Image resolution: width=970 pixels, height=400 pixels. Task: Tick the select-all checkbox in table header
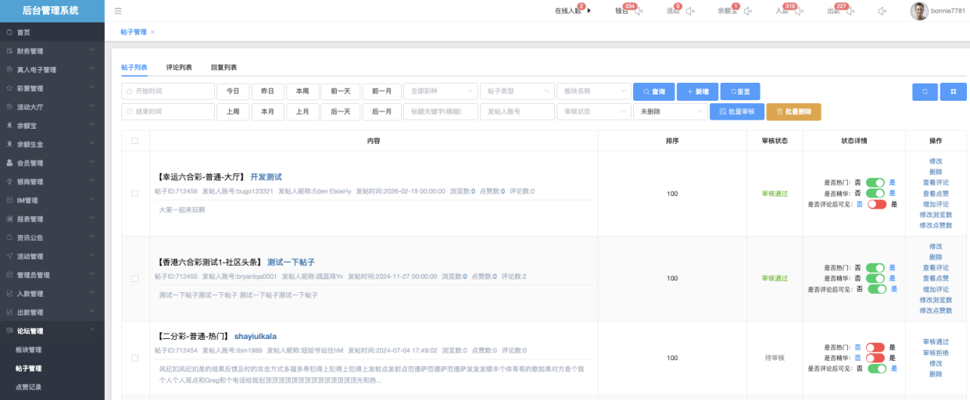point(135,141)
